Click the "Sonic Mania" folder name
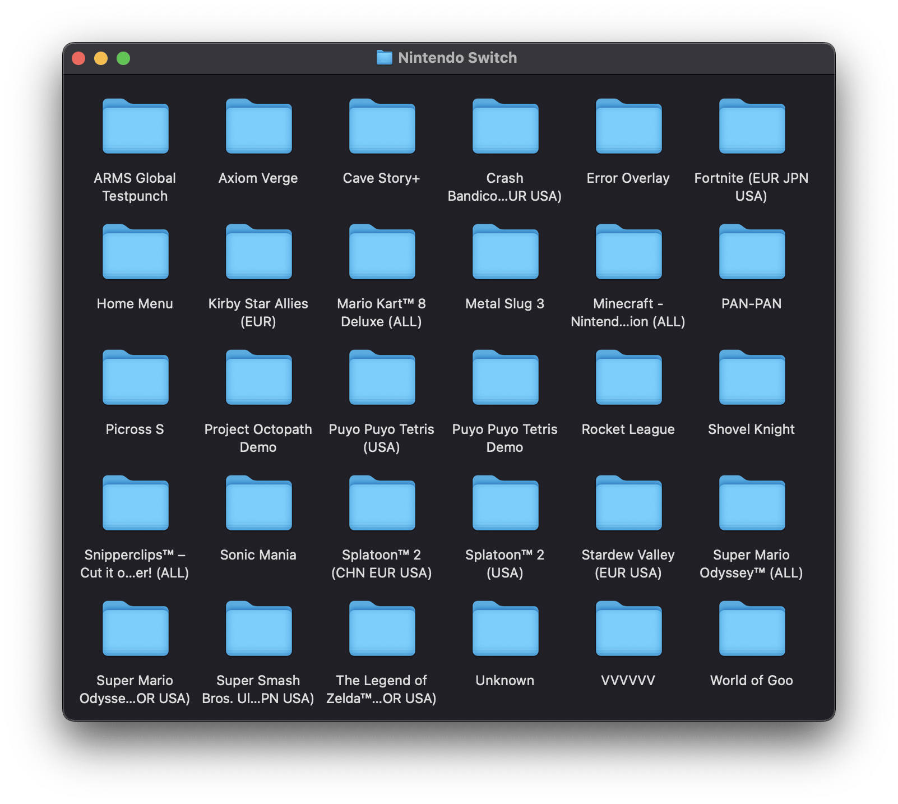Image resolution: width=898 pixels, height=804 pixels. click(258, 555)
